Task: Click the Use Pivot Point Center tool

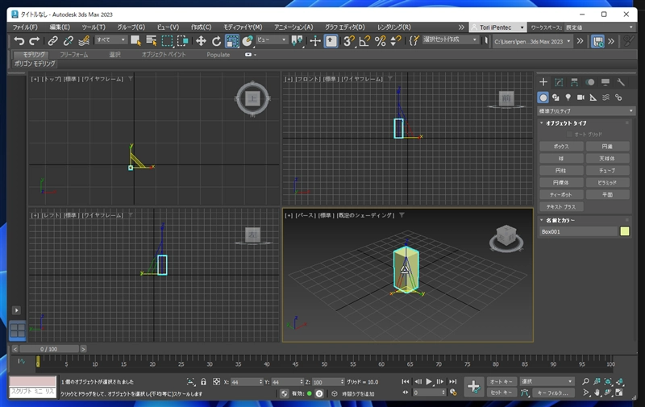Action: point(297,40)
